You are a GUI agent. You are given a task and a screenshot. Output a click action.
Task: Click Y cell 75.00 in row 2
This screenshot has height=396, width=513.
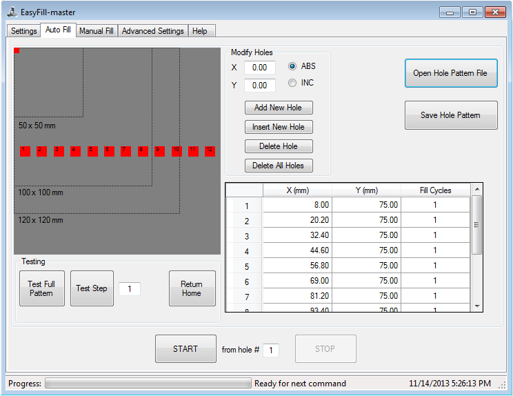tap(366, 220)
